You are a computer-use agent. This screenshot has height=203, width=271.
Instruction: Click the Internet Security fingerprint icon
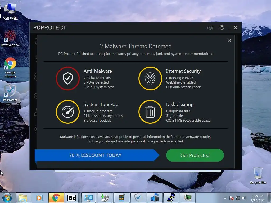[x=150, y=79]
